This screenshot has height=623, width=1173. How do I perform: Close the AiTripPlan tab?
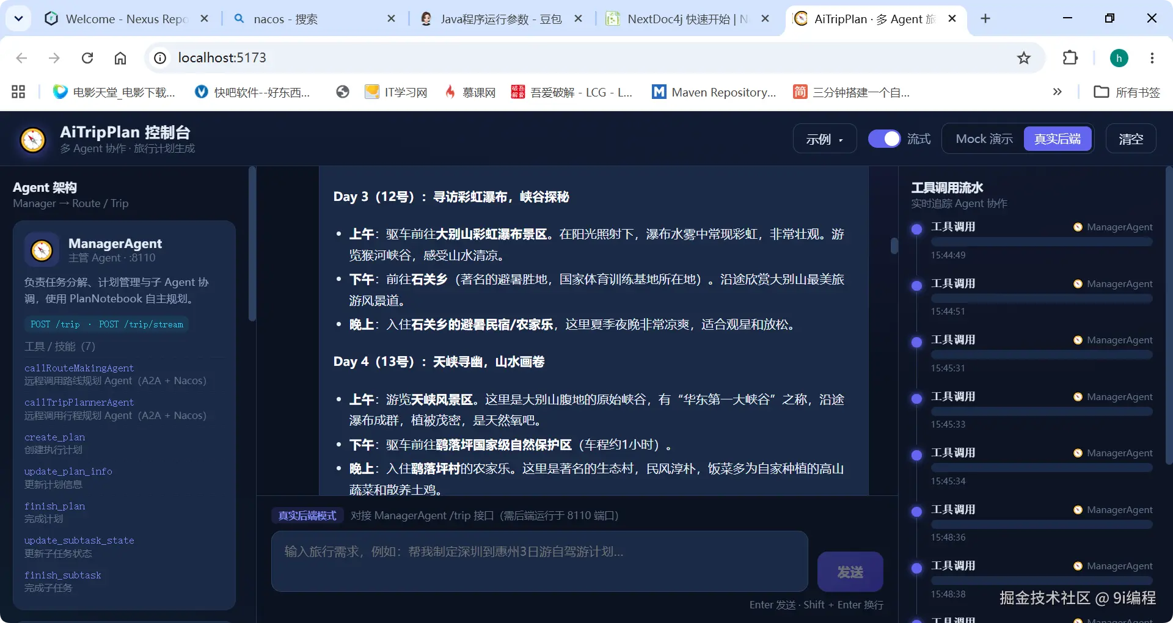coord(952,19)
